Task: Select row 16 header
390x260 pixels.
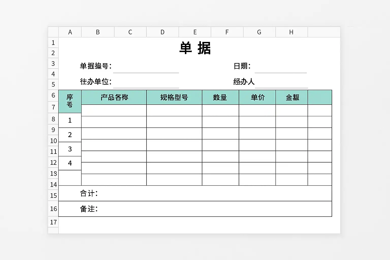Action: coord(53,209)
